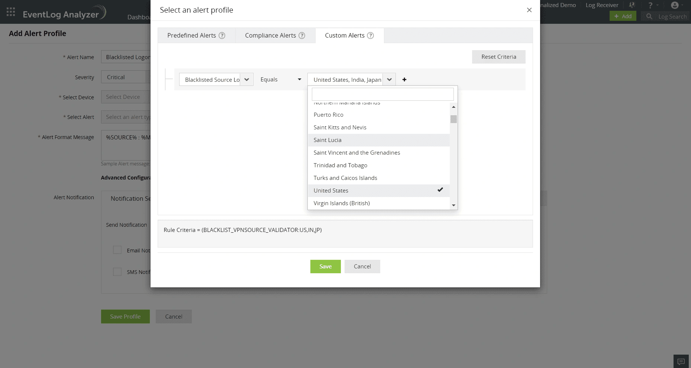Select the Custom Alerts tab

pos(349,36)
